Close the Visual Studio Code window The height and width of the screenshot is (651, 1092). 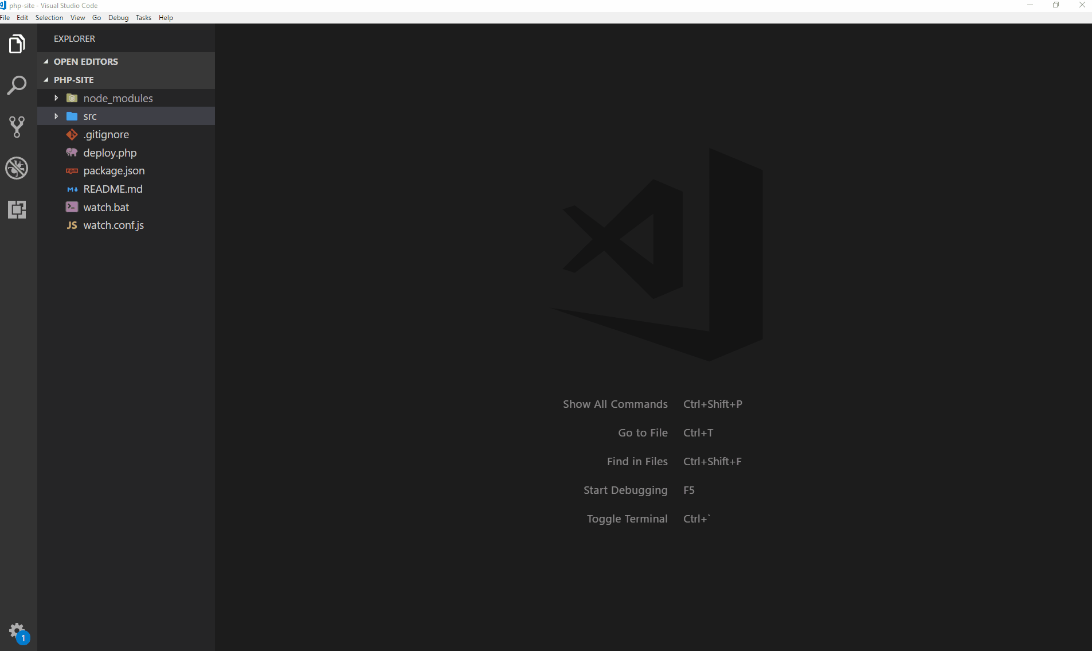pyautogui.click(x=1082, y=5)
